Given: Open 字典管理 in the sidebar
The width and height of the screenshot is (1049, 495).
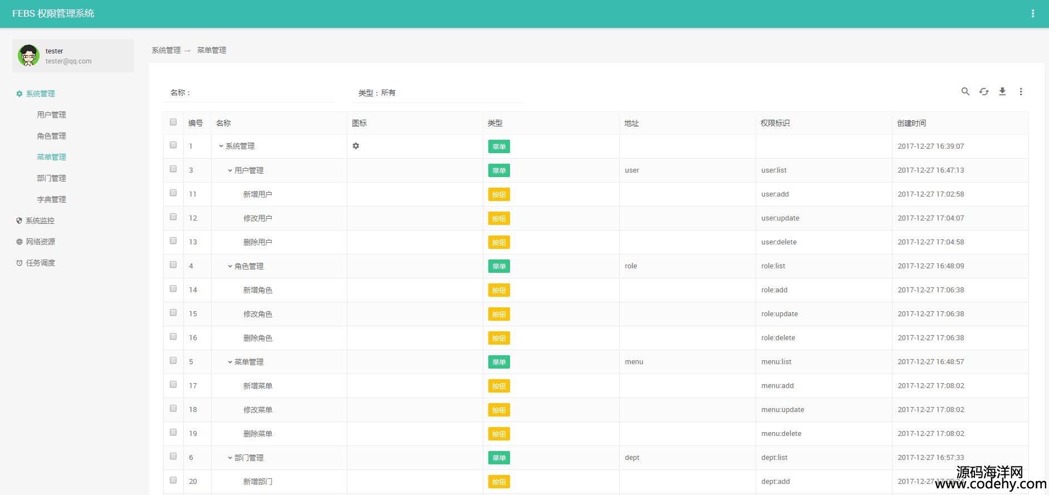Looking at the screenshot, I should [51, 199].
